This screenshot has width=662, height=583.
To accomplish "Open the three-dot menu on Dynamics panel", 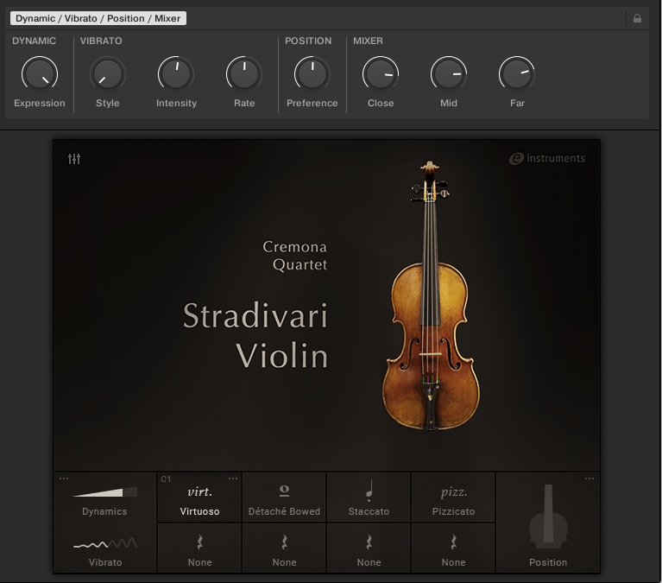I will pos(64,478).
